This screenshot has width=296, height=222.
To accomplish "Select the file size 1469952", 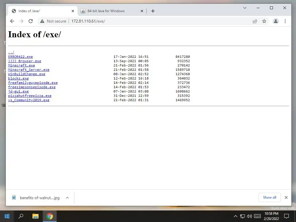I will pos(183,100).
